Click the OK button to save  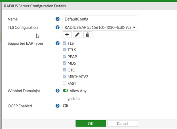tap(90, 123)
